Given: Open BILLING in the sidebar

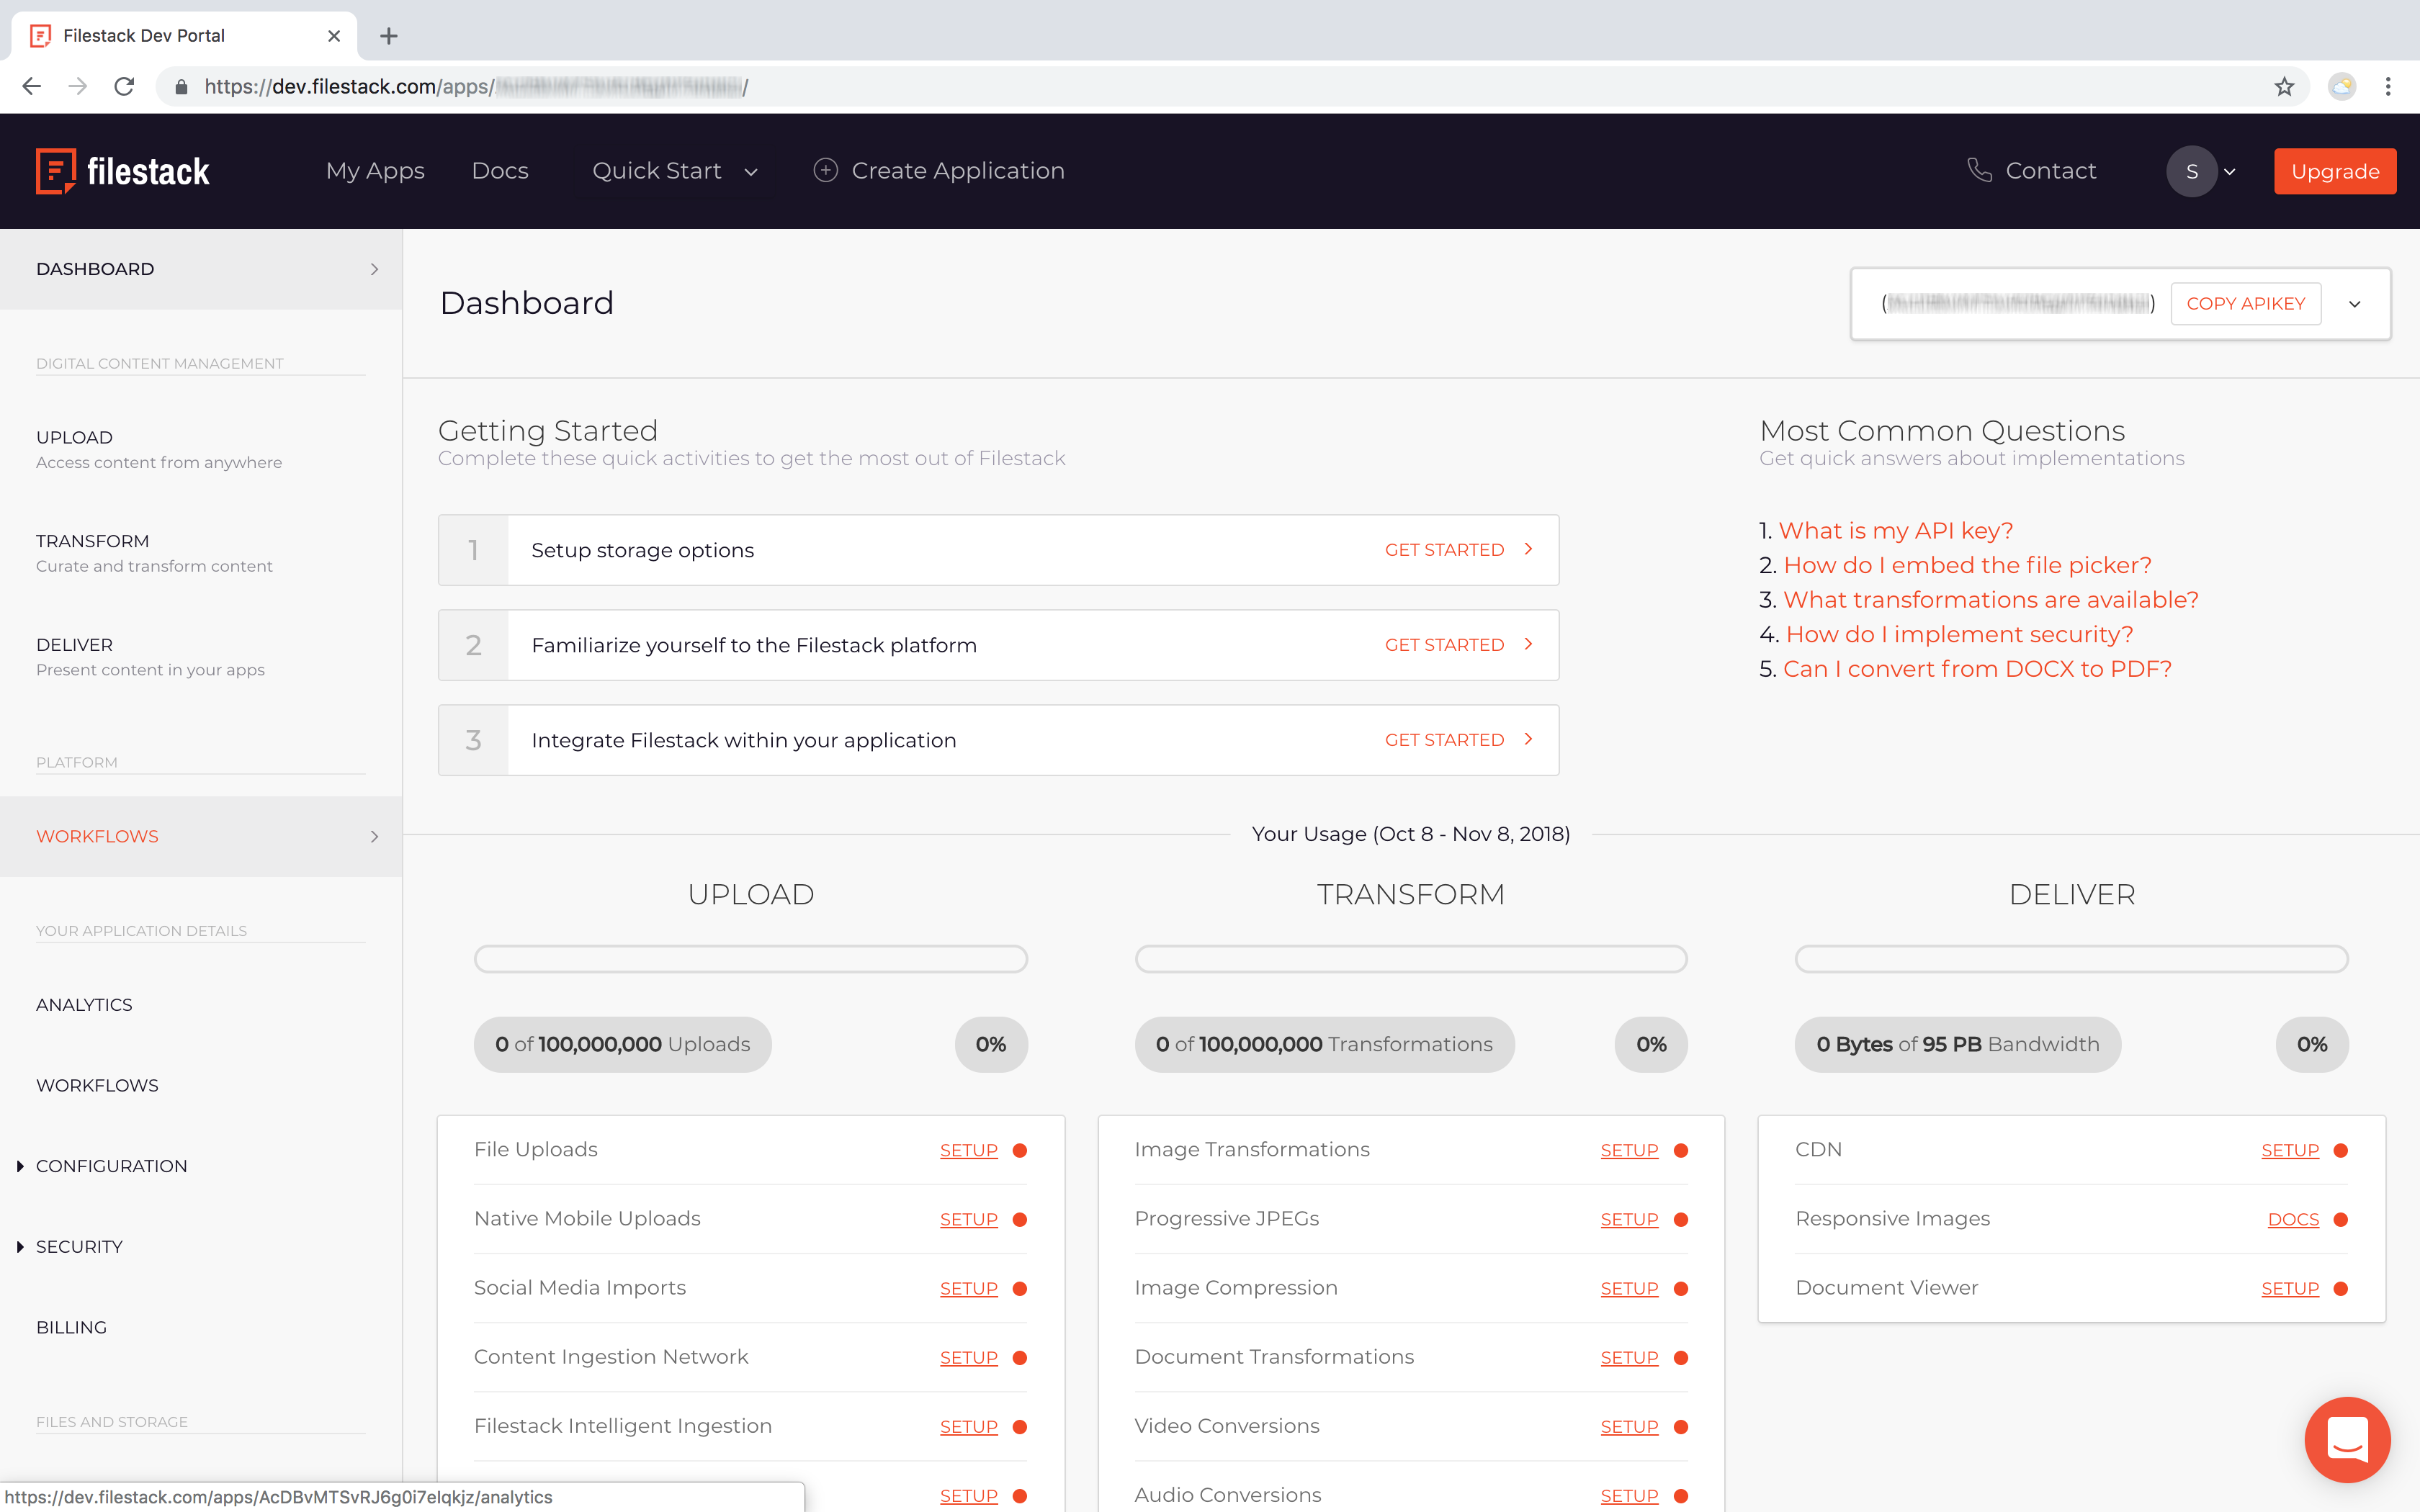Looking at the screenshot, I should tap(71, 1328).
